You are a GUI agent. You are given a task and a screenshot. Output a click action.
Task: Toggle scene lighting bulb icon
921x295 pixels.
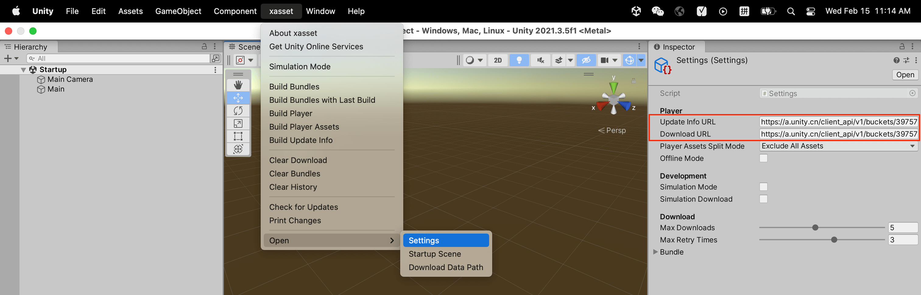[x=519, y=60]
